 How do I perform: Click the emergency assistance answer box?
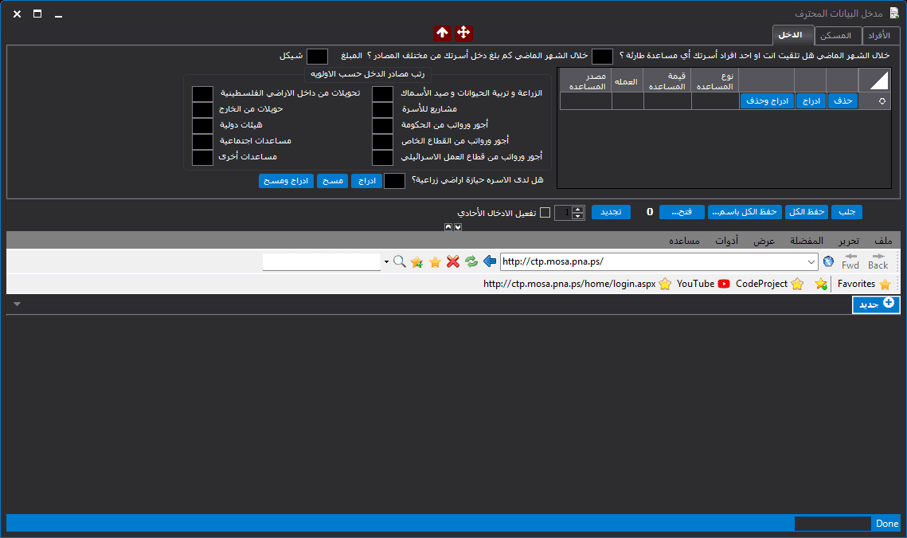pyautogui.click(x=602, y=56)
